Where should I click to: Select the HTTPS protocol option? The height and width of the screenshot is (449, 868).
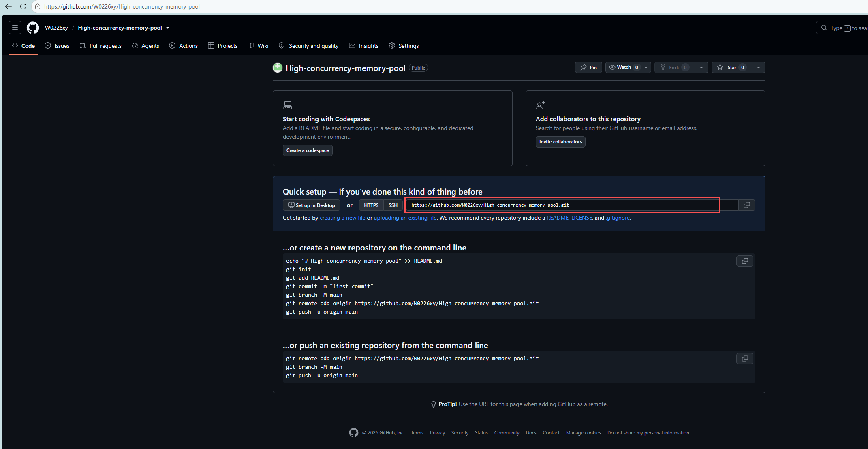pyautogui.click(x=371, y=205)
